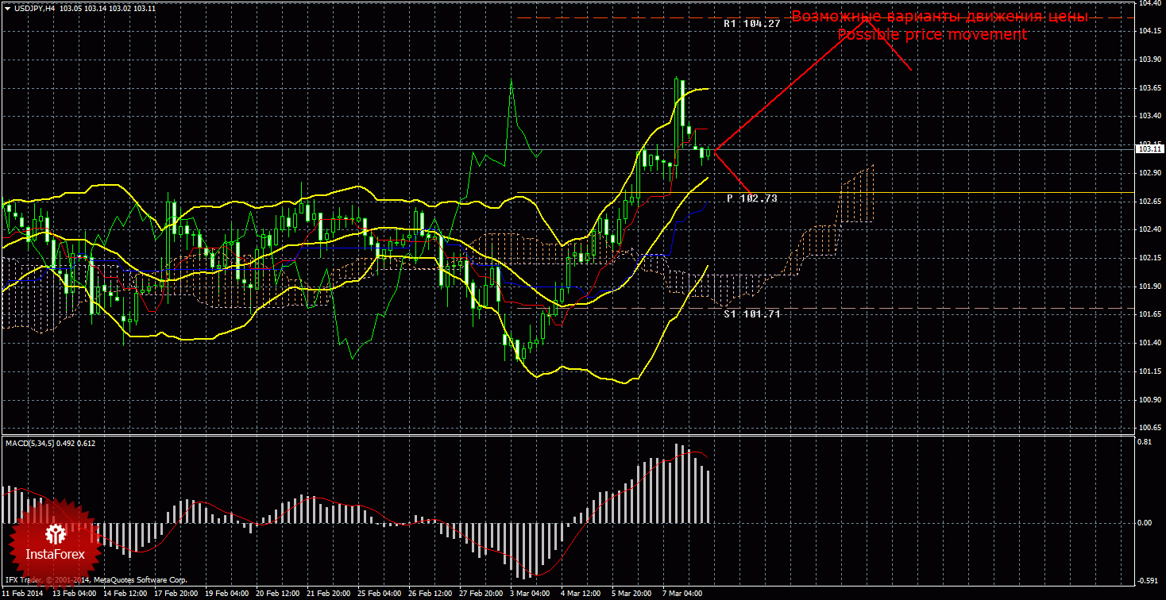This screenshot has height=600, width=1166.
Task: Click the 14 Feb 12:00 time label
Action: (x=125, y=594)
